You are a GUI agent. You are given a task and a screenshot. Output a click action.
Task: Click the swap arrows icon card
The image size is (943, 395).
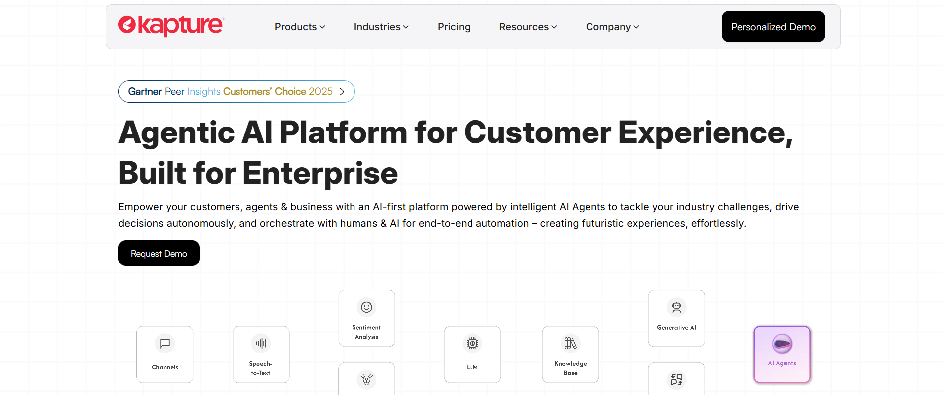(x=676, y=380)
